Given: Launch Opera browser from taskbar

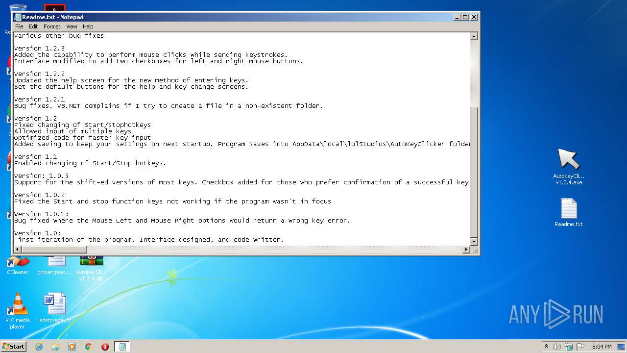Looking at the screenshot, I should (x=105, y=347).
